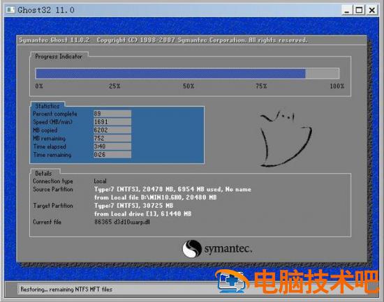Click the Time remaining value 0:26
Screen dimensions: 384x302
pos(112,155)
